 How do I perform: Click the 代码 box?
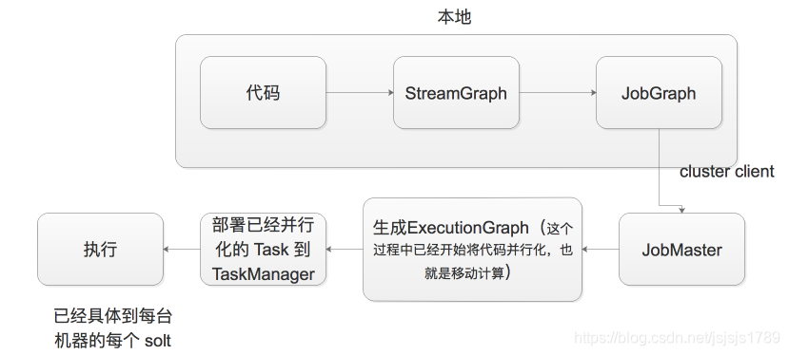pos(263,92)
